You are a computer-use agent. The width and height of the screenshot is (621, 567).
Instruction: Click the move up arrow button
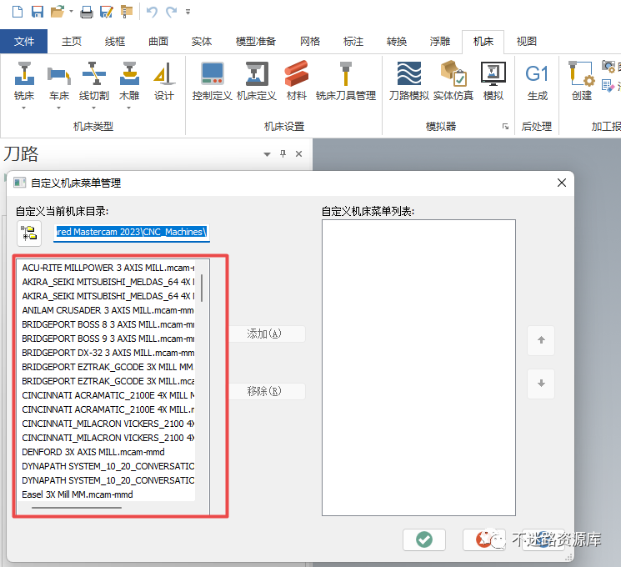point(541,340)
